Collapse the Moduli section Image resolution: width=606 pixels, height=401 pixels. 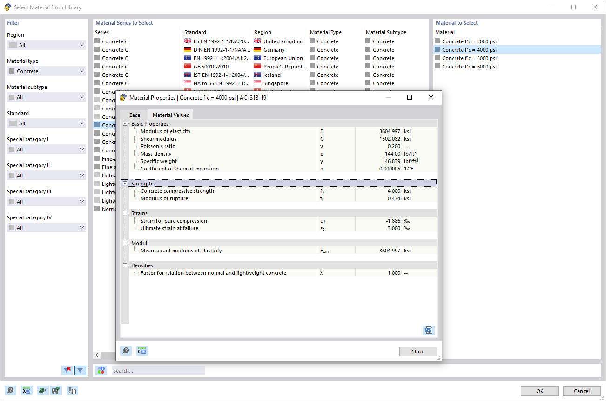point(125,243)
